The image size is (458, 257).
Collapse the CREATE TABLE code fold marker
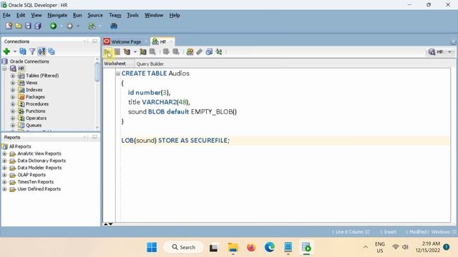(x=118, y=74)
